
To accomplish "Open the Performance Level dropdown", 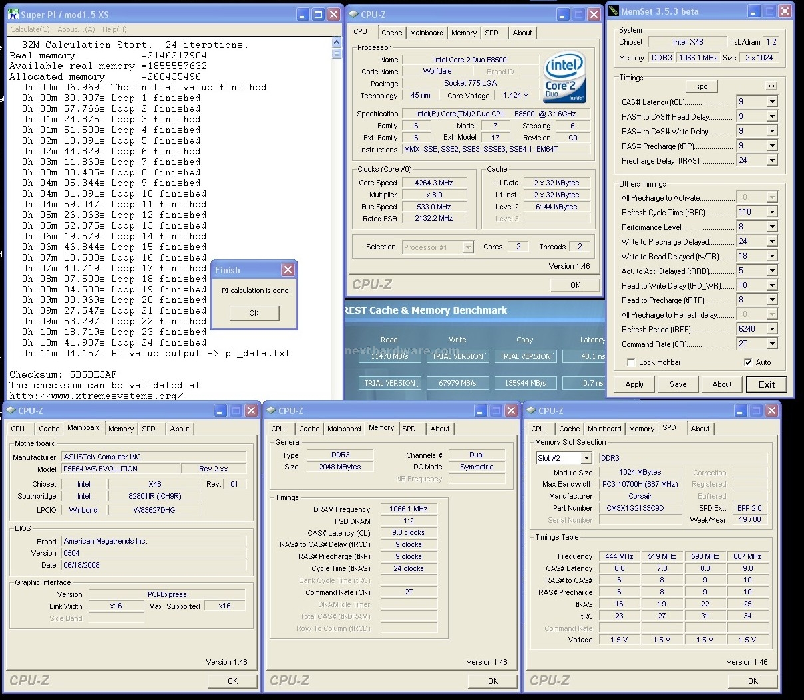I will (x=772, y=227).
